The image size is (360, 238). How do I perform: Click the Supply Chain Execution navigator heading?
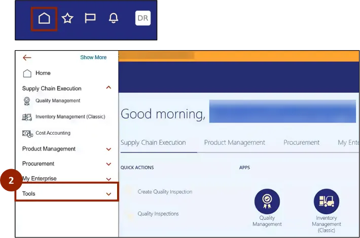click(x=52, y=89)
